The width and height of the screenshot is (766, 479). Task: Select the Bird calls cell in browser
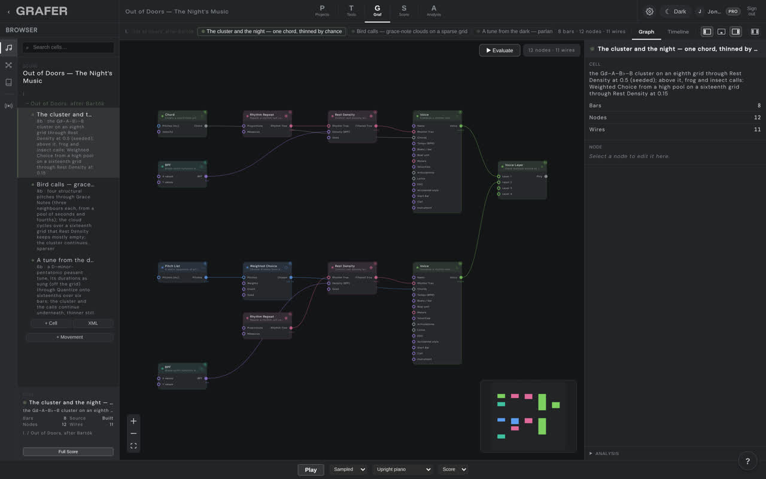68,216
